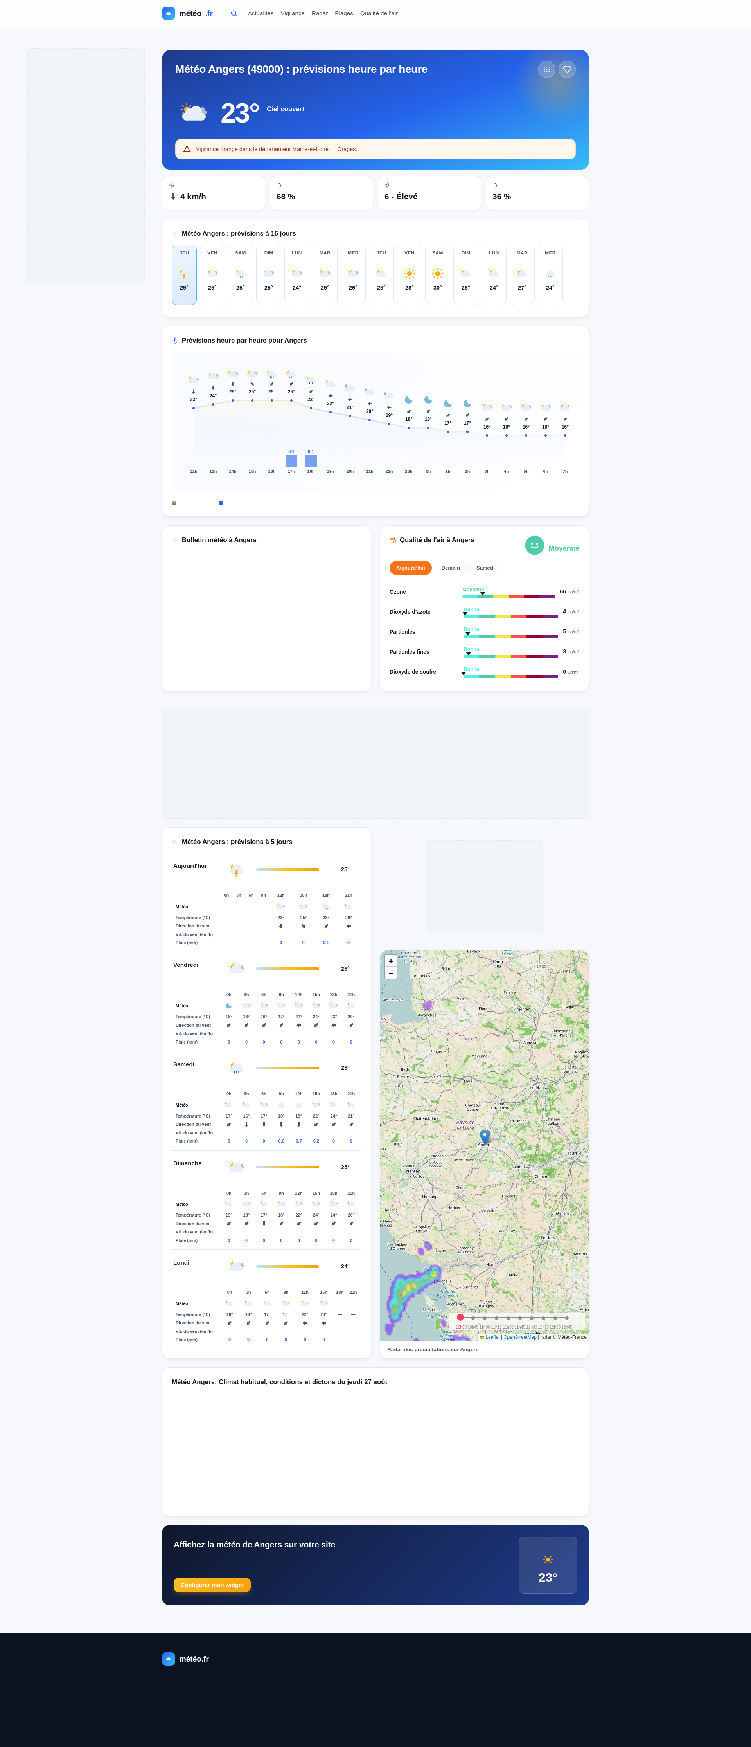Click the green smiley Moyenne air quality icon
The image size is (751, 1747).
535,545
